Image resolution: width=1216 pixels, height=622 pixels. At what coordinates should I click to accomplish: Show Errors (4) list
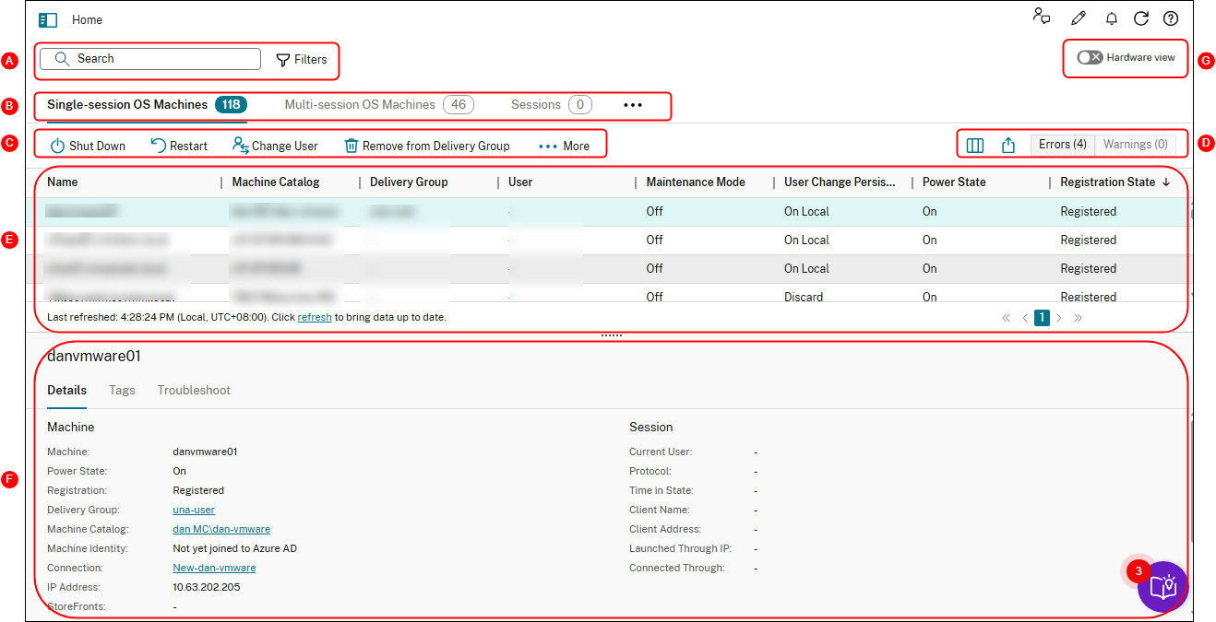[x=1063, y=145]
